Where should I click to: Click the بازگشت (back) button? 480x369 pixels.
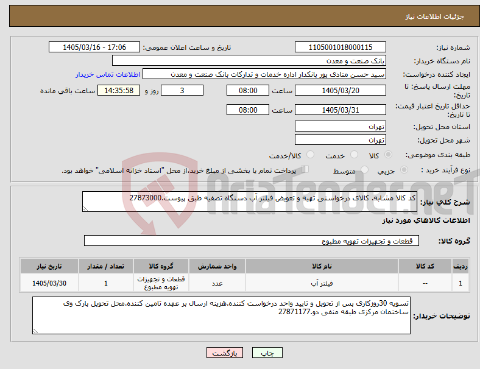pos(225,353)
